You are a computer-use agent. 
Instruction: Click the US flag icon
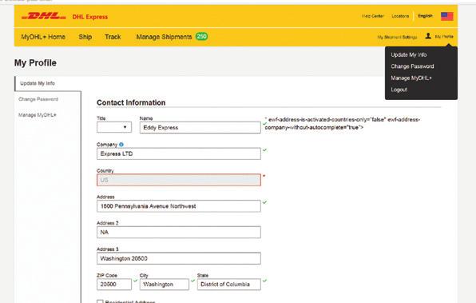tap(447, 16)
